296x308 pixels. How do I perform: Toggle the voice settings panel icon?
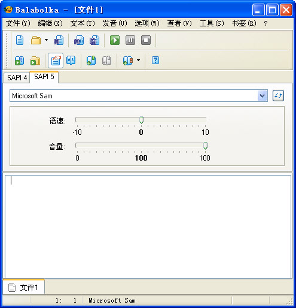coord(56,61)
